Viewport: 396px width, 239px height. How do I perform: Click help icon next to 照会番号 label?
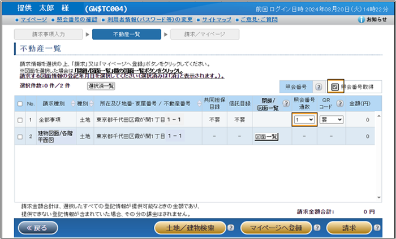(x=318, y=87)
